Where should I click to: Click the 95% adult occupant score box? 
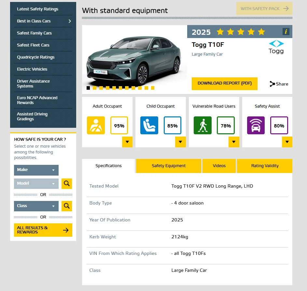[x=119, y=126]
